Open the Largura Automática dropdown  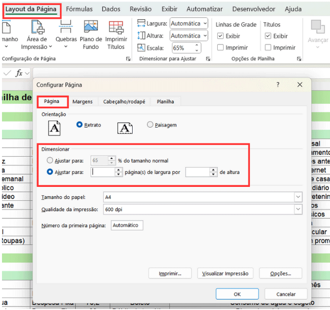point(205,24)
